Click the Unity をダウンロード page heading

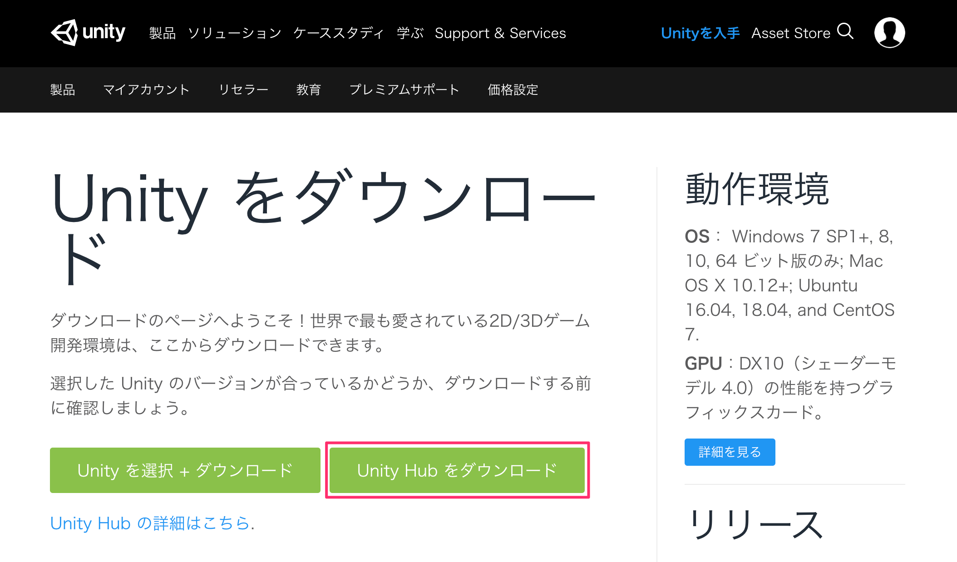click(323, 227)
